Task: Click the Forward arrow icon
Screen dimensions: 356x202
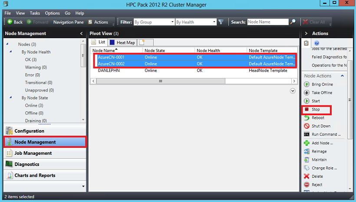Action: tap(29, 22)
